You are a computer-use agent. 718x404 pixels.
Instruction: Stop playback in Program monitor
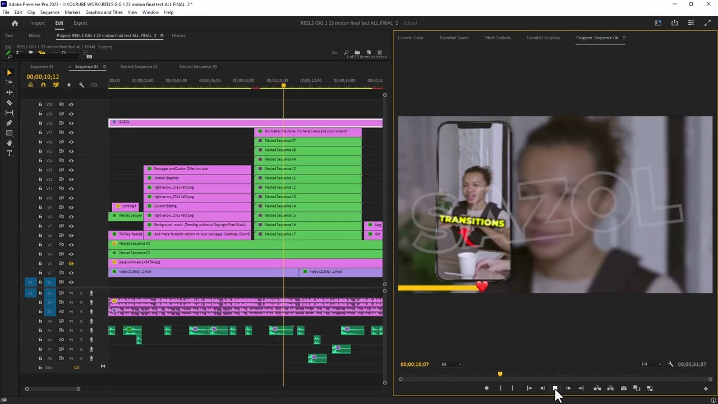pos(555,388)
